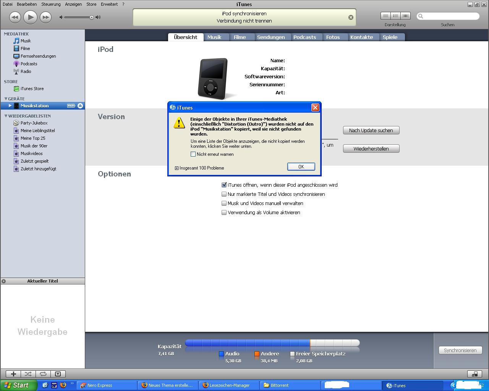Enable Verwendung als Volume aktivieren

coord(224,212)
